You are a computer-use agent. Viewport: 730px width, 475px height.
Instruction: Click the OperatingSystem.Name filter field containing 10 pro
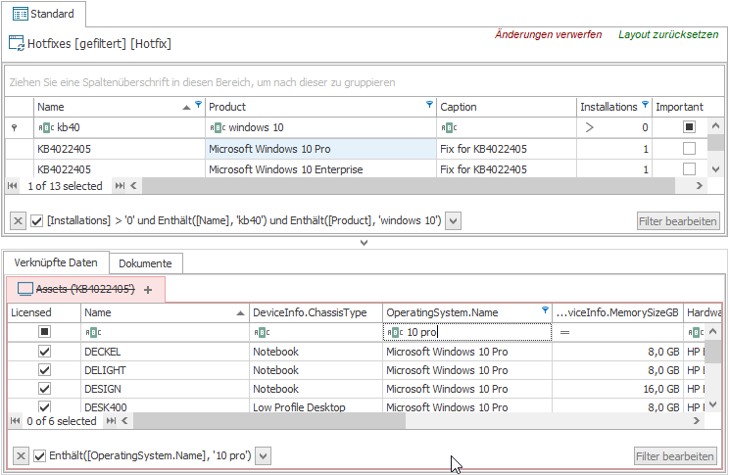coord(467,332)
